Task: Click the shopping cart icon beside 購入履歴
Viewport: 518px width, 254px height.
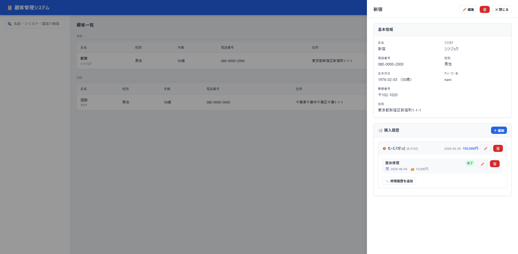Action: [x=380, y=130]
